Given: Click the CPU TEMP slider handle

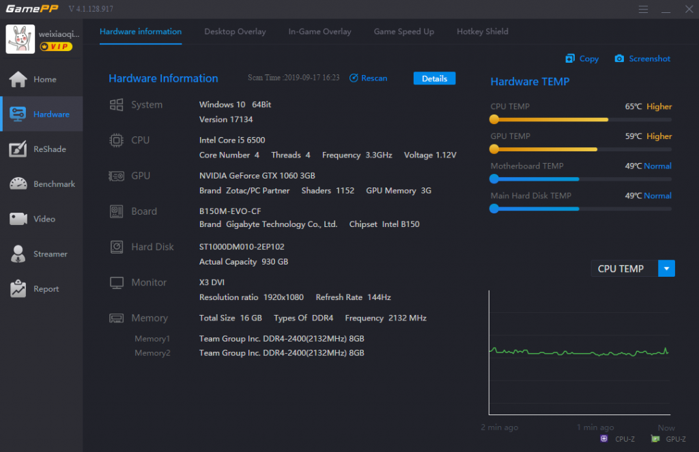Looking at the screenshot, I should point(494,119).
